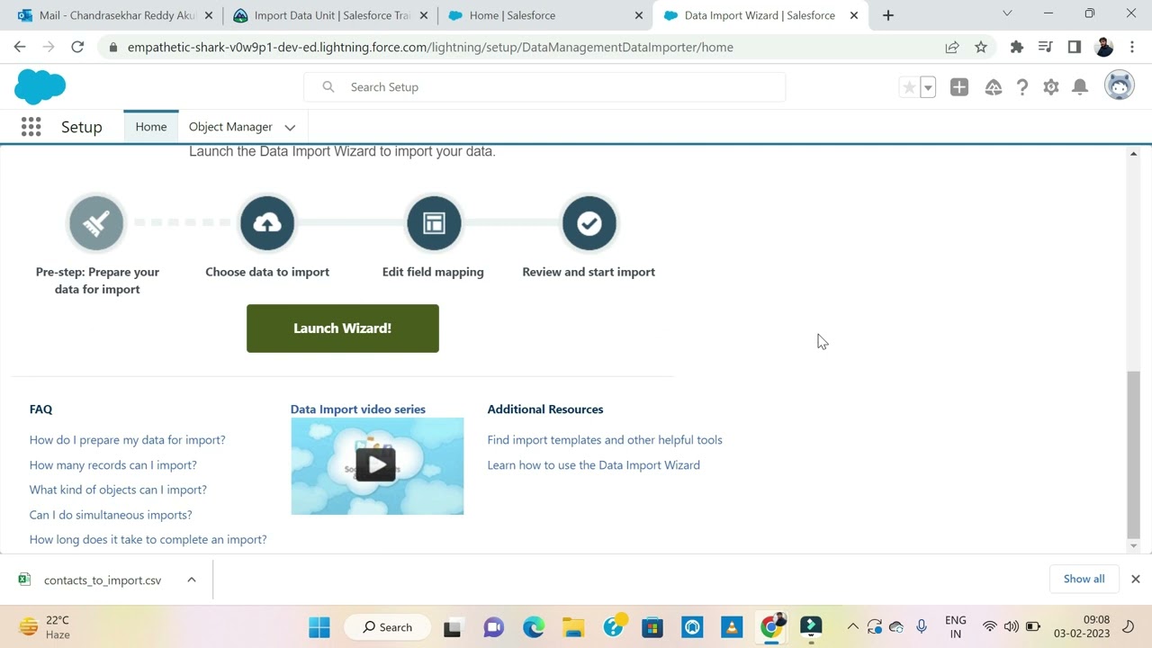Expand the Object Manager dropdown chevron
The height and width of the screenshot is (648, 1152).
point(290,128)
